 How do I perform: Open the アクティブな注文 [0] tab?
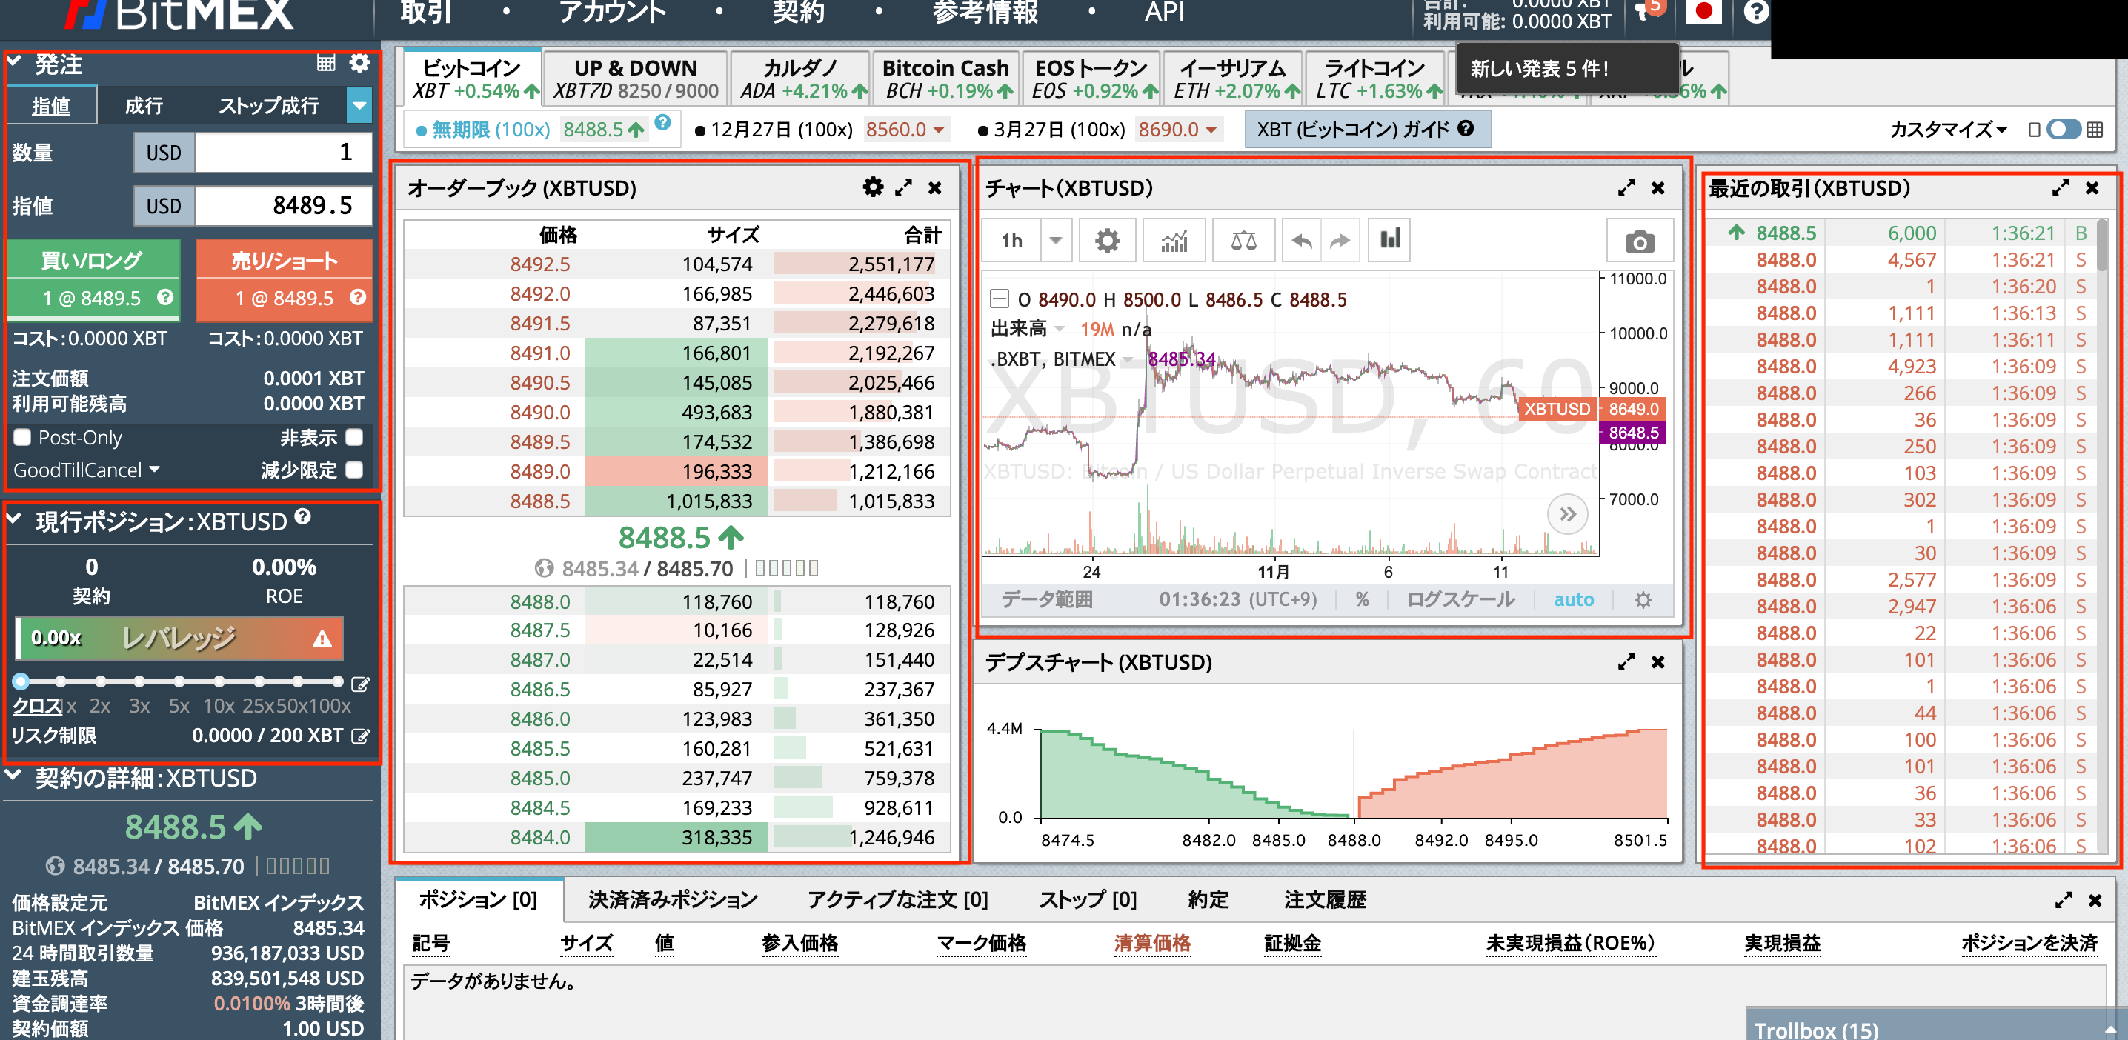[897, 899]
